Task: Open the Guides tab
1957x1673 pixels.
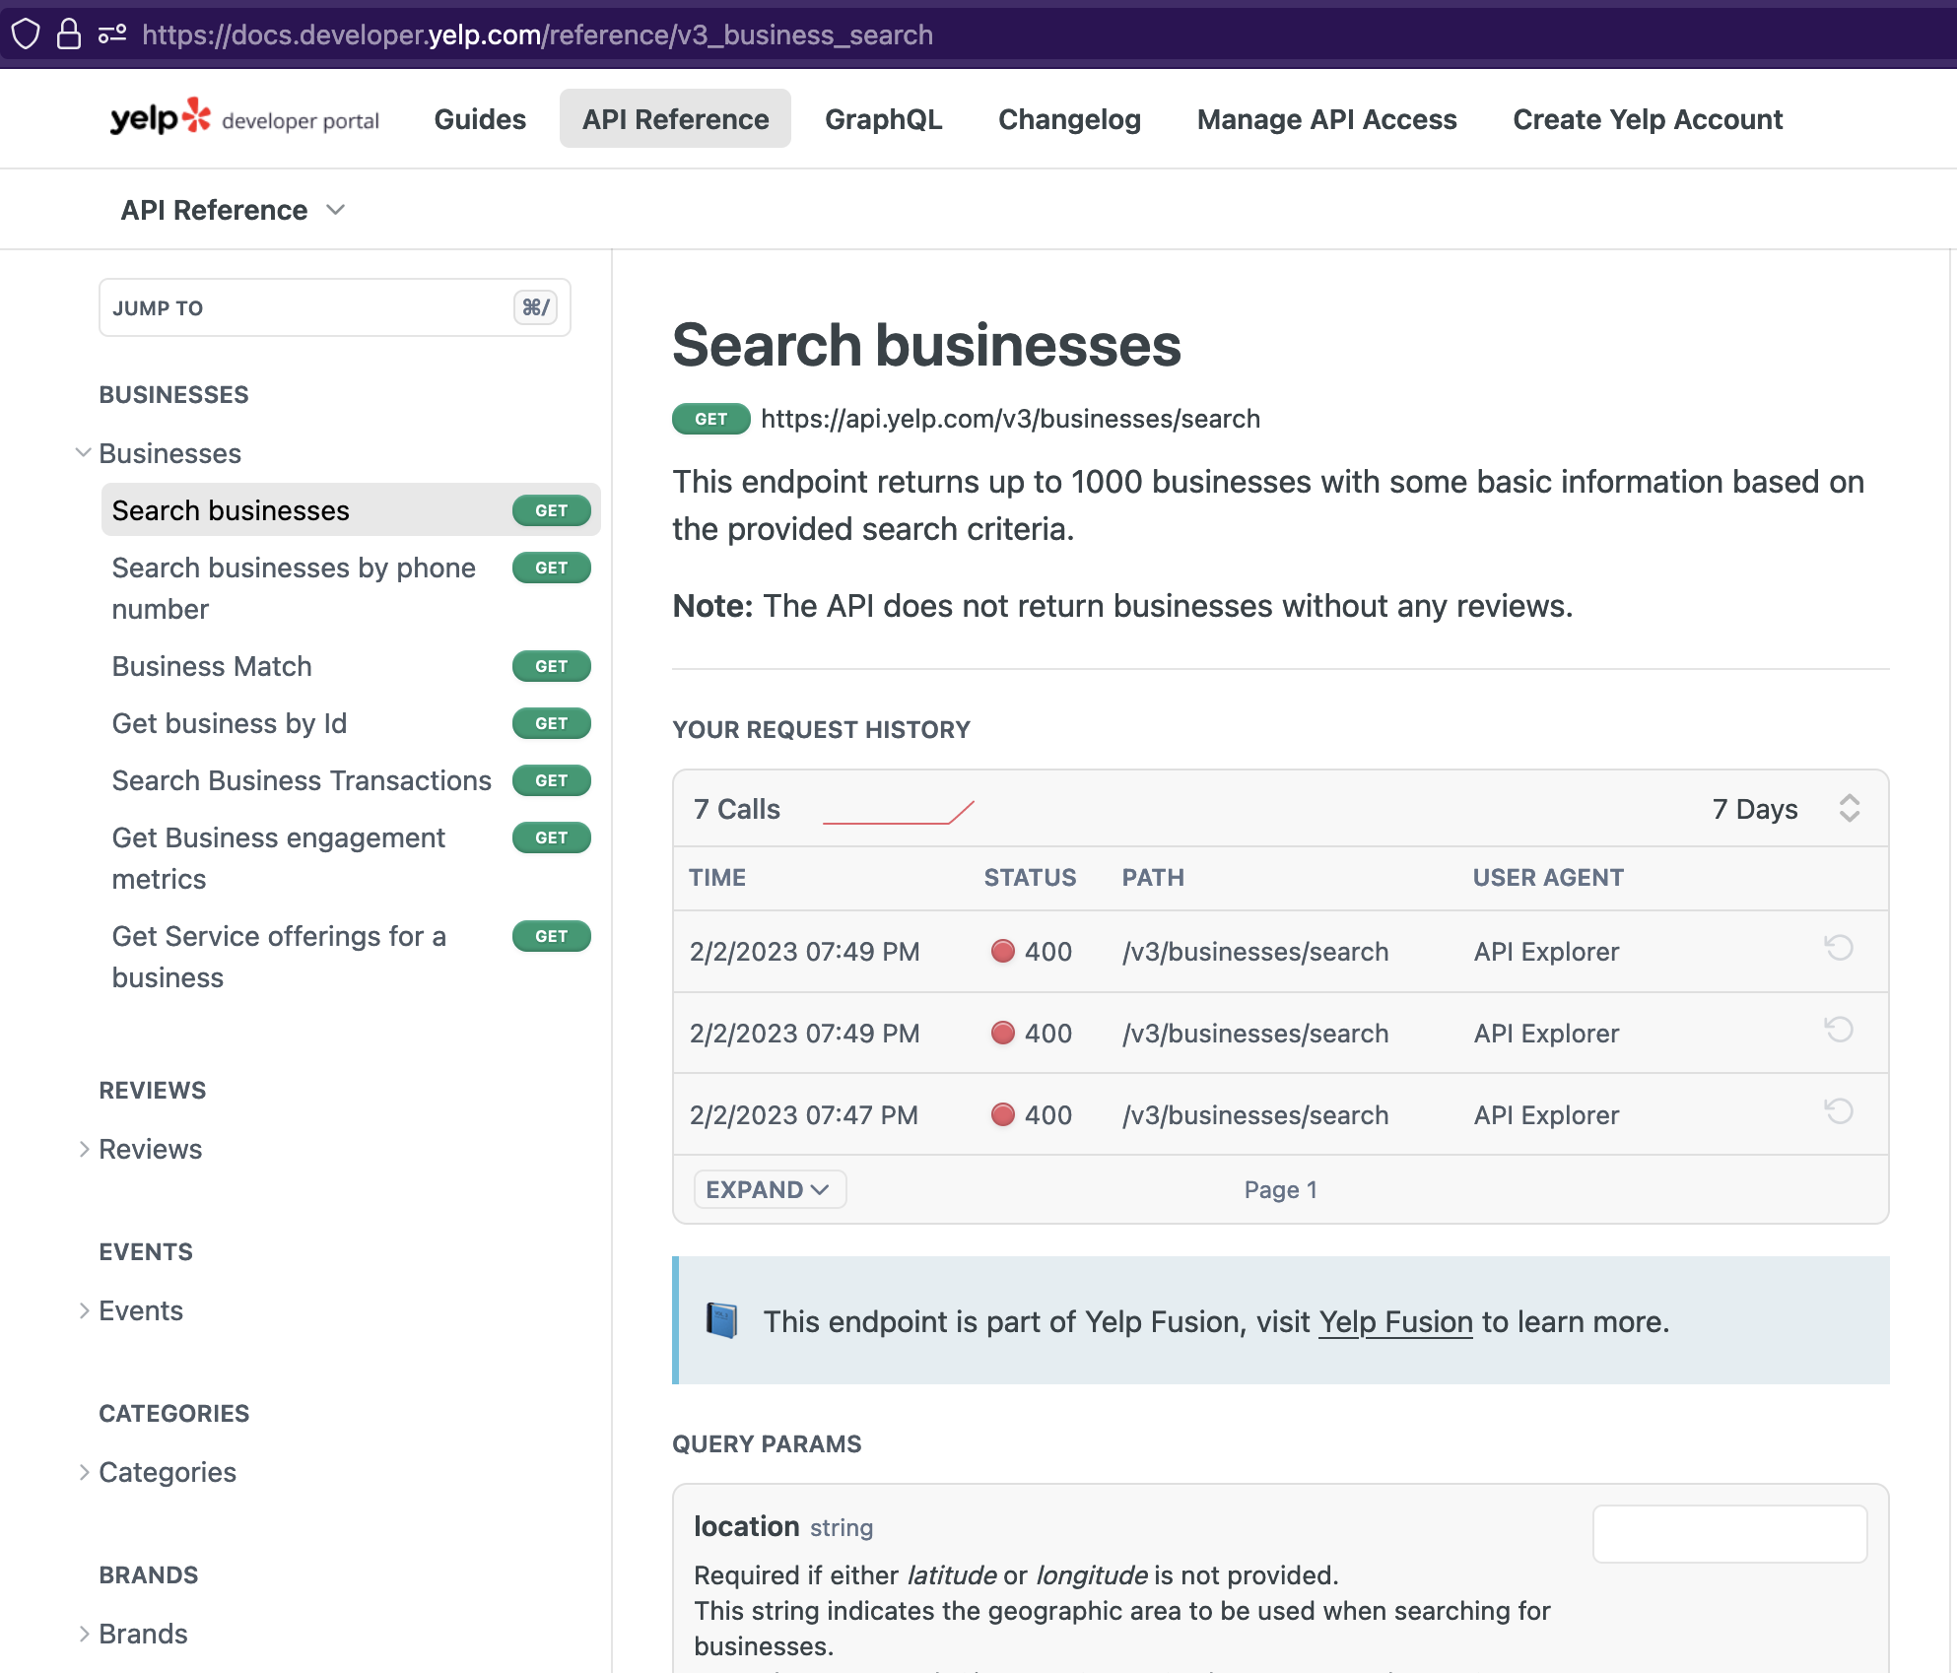Action: coord(480,119)
